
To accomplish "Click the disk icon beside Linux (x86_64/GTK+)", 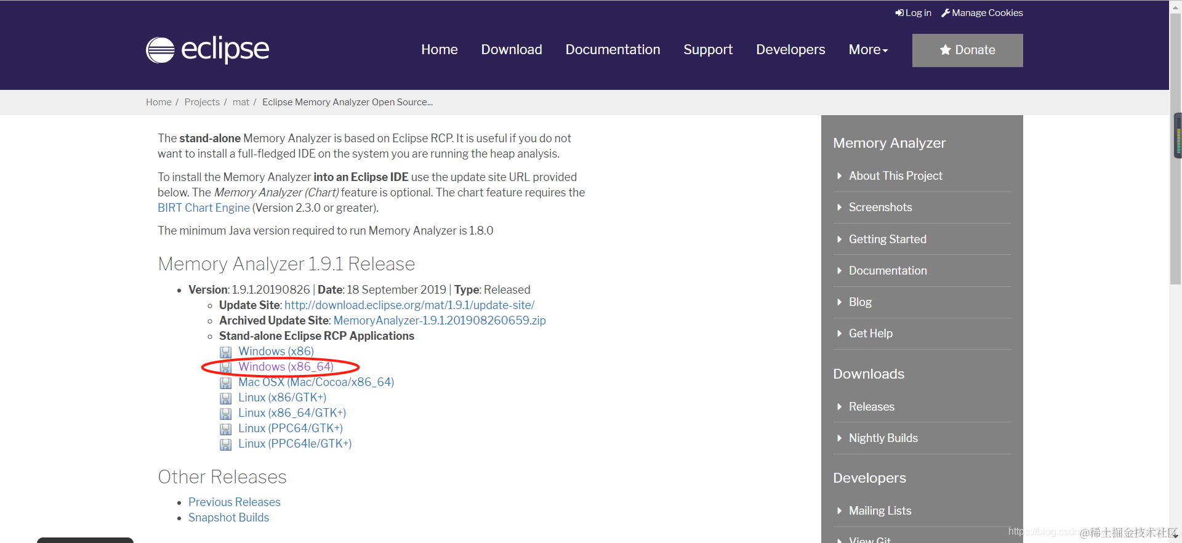I will [x=226, y=414].
